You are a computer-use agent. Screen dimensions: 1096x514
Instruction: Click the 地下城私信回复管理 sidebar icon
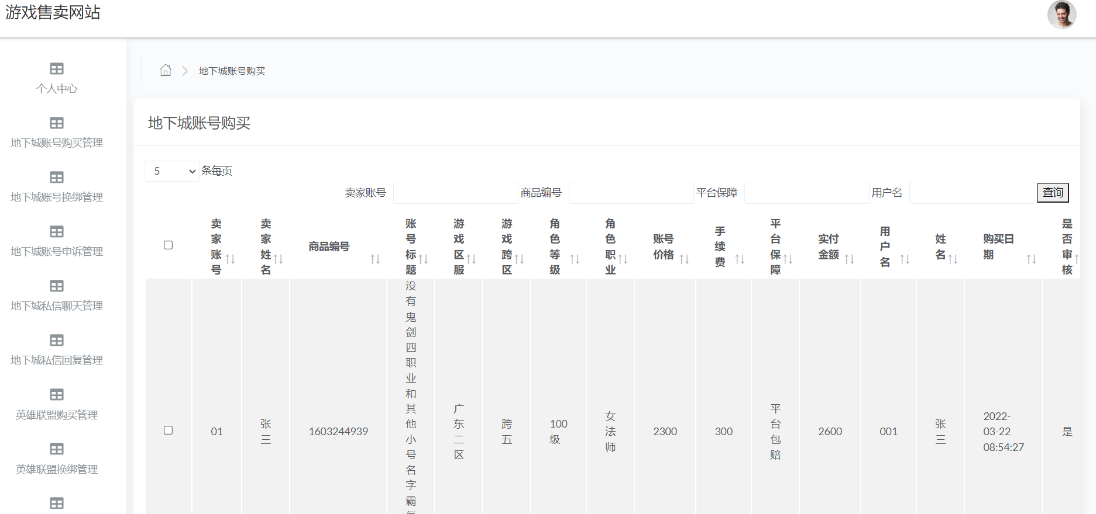click(x=57, y=341)
